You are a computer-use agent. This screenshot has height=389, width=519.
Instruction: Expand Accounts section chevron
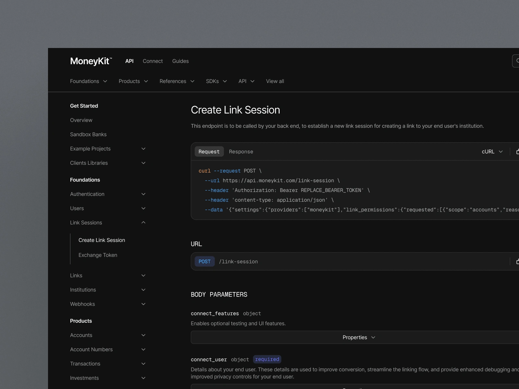pos(143,335)
